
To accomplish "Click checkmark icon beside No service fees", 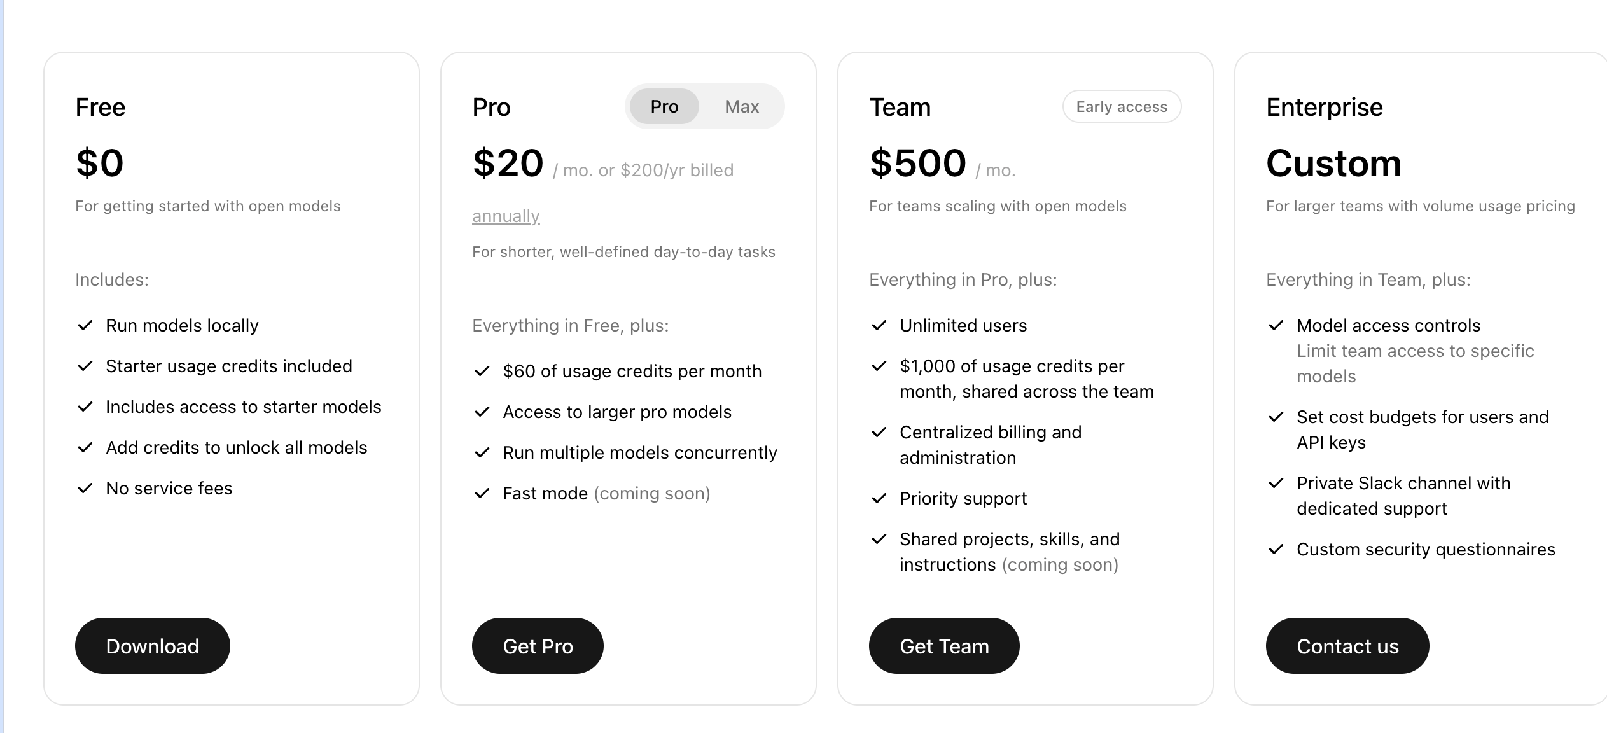I will (x=85, y=489).
